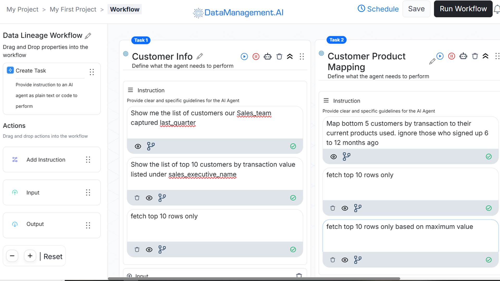Delete the Customer Product Mapping task
The height and width of the screenshot is (281, 500).
tap(475, 56)
